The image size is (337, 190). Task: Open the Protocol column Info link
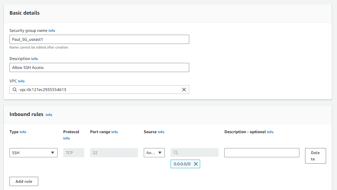tap(66, 138)
